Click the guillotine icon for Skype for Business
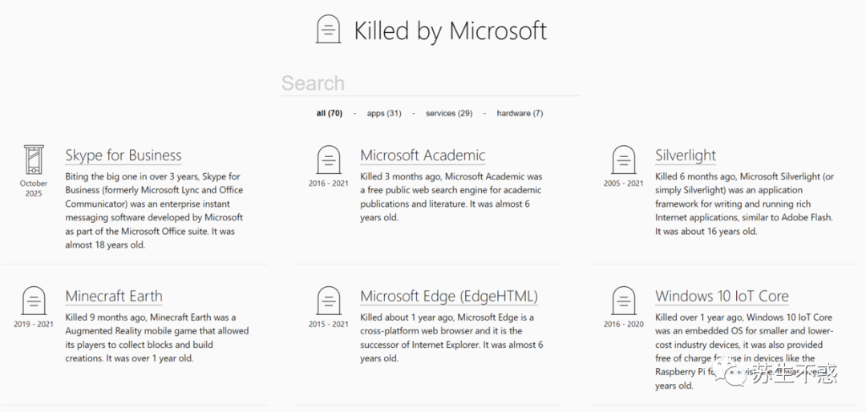The height and width of the screenshot is (412, 866). click(34, 160)
